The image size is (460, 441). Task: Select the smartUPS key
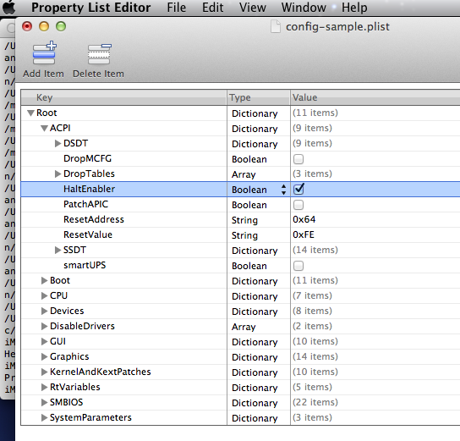click(85, 266)
